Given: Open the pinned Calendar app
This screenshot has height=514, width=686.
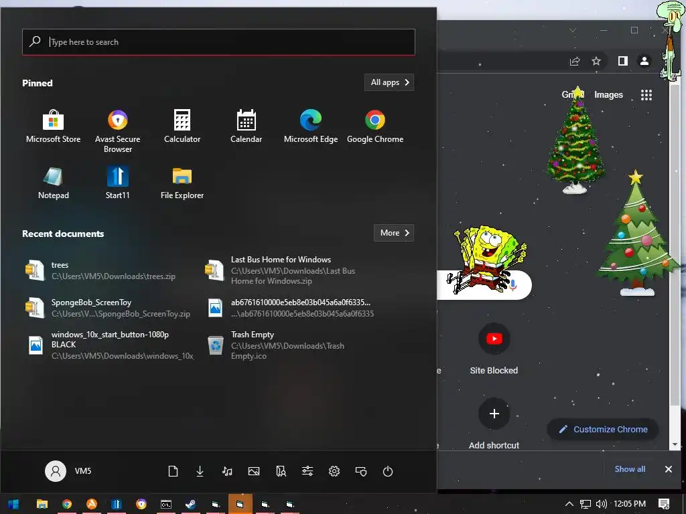Looking at the screenshot, I should point(246,126).
